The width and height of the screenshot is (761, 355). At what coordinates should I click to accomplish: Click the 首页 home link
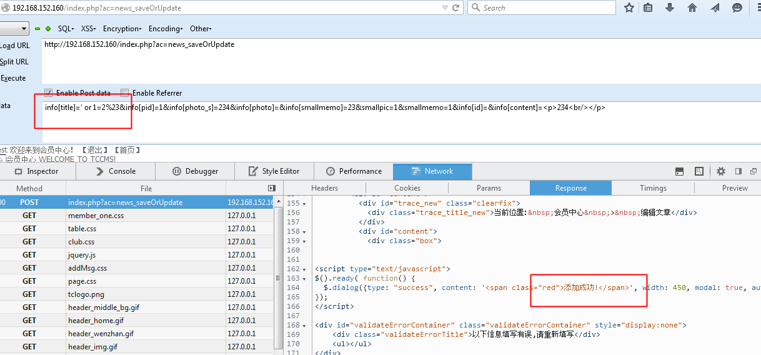click(127, 150)
